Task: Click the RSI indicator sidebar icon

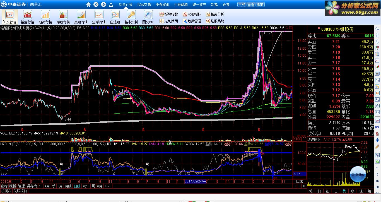Action: [x=377, y=127]
